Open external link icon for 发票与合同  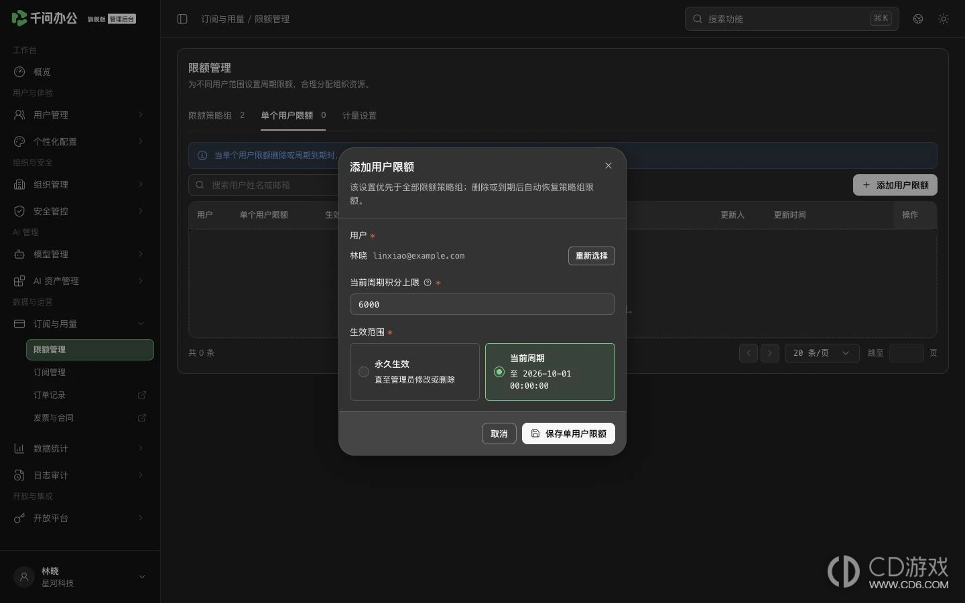(142, 418)
